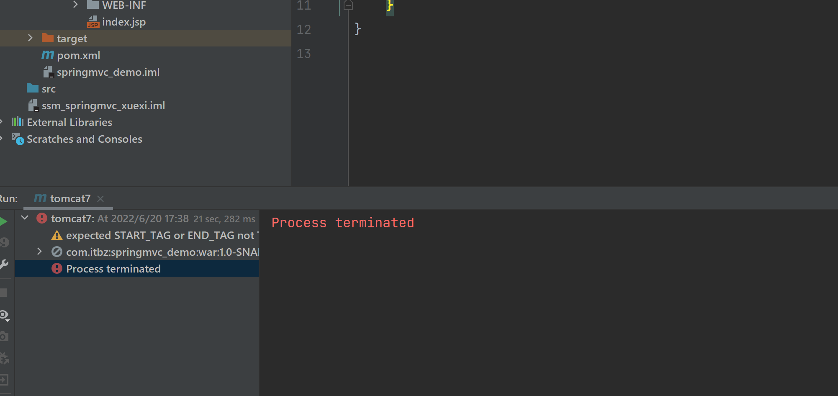The width and height of the screenshot is (838, 396).
Task: Expand the com.itbz:springmvc_demo:war node
Action: 39,252
